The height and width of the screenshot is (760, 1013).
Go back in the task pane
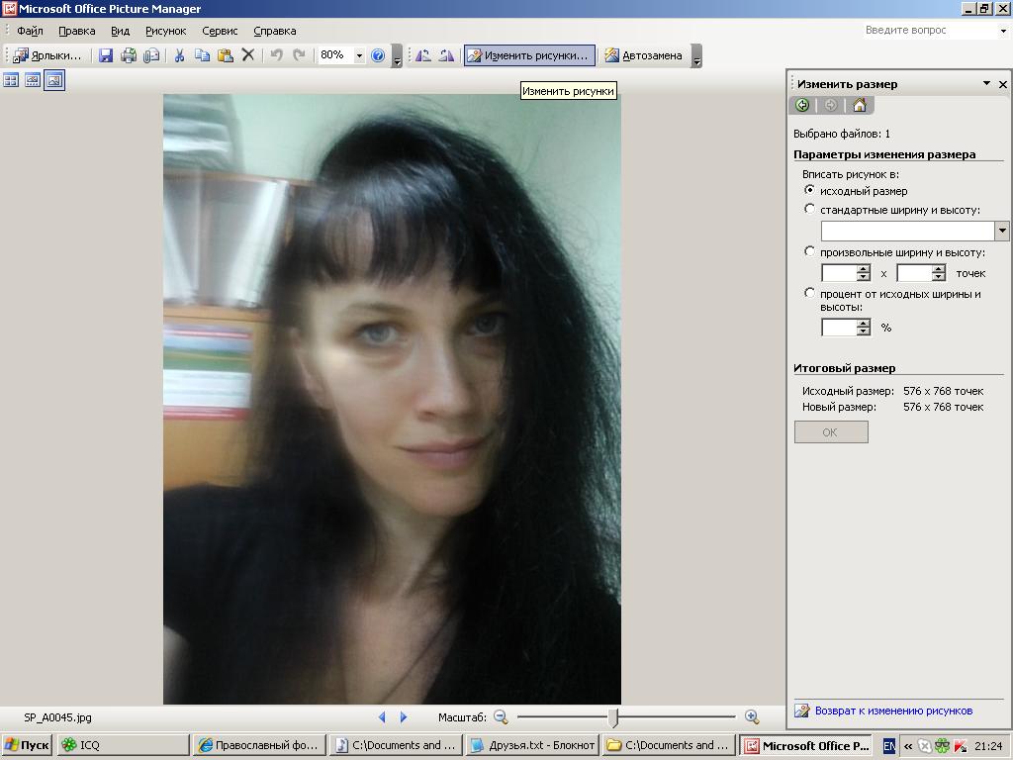[x=802, y=105]
